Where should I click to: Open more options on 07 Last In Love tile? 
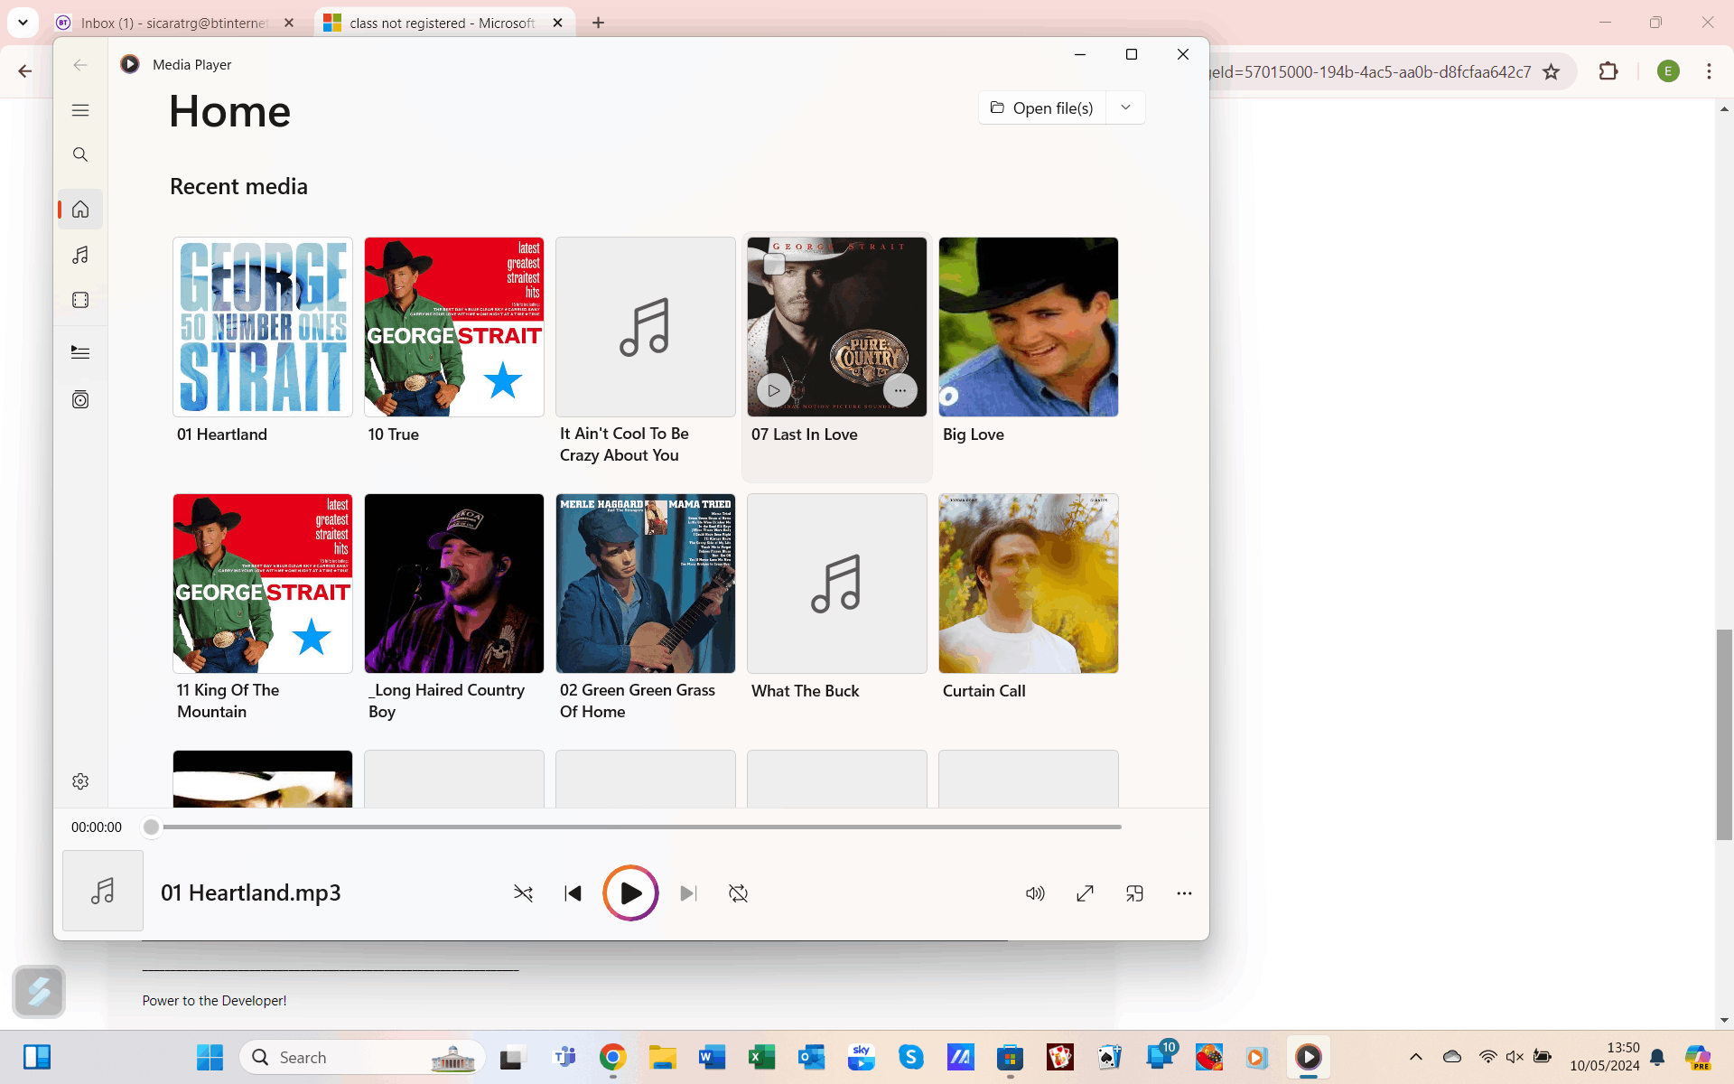900,390
